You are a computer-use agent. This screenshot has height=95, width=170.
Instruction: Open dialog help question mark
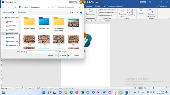[x=81, y=12]
